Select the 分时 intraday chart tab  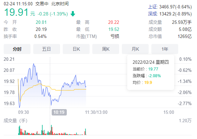click(17, 49)
